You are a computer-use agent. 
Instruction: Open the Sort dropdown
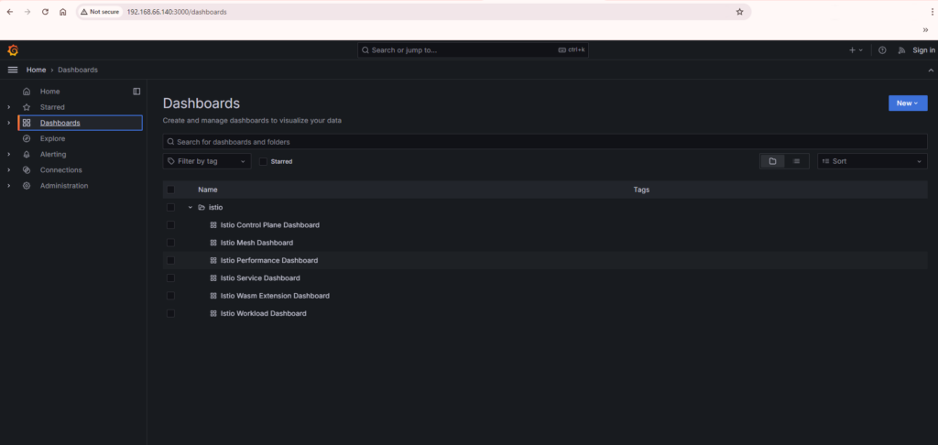872,161
